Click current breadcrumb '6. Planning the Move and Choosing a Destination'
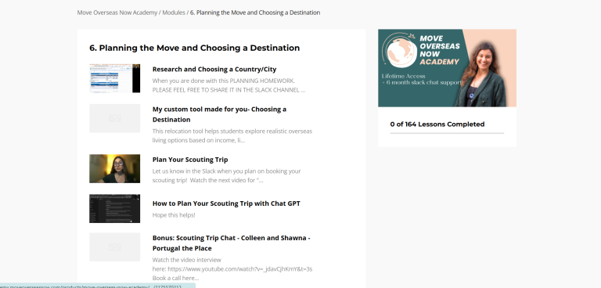This screenshot has width=601, height=288. click(x=255, y=13)
